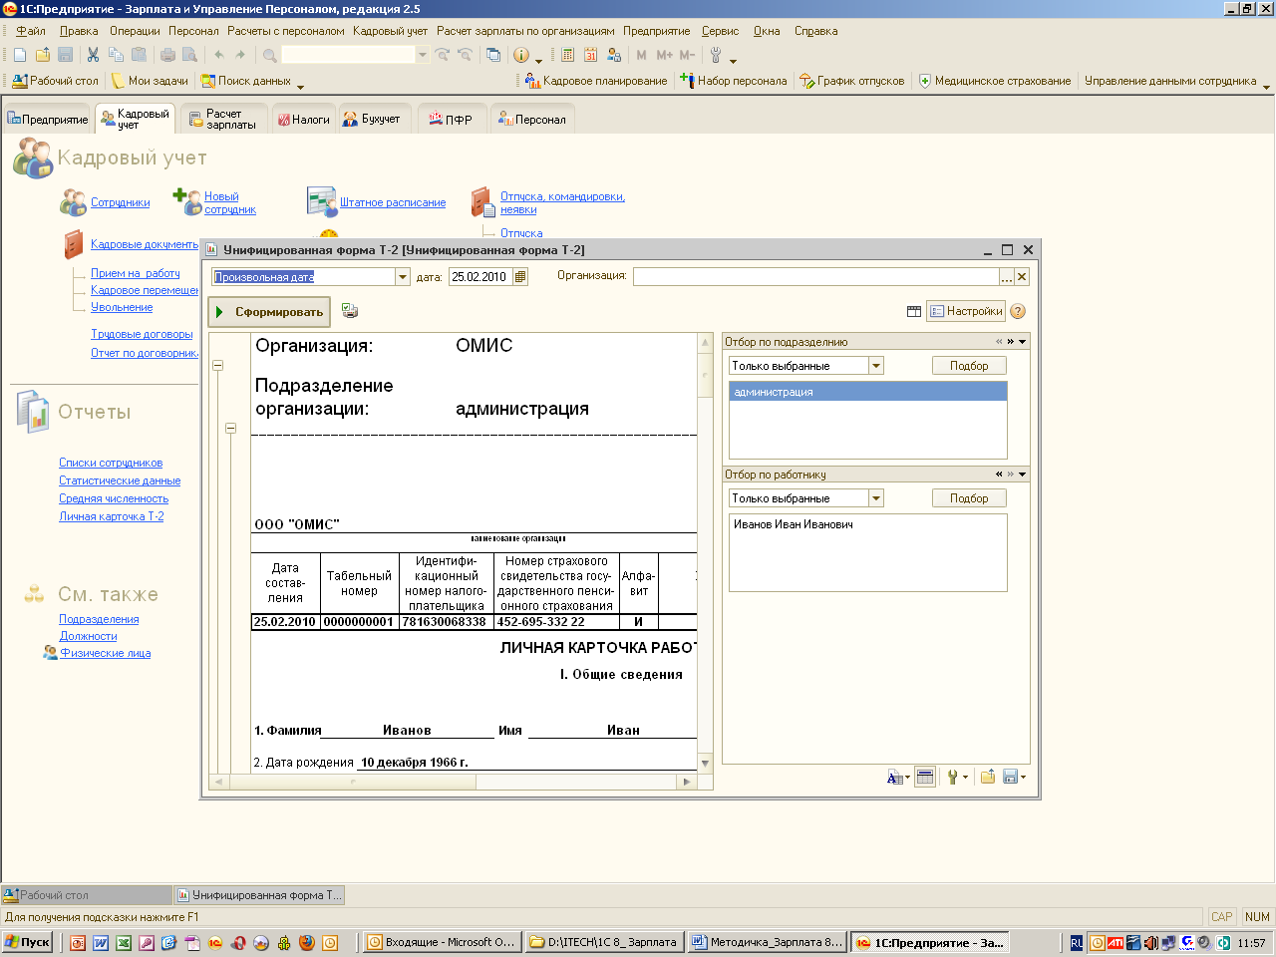Open the Штатное расписание link
This screenshot has height=957, width=1276.
click(393, 202)
